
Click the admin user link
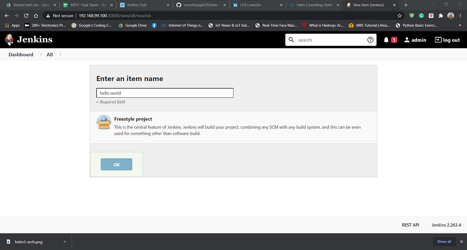click(x=415, y=40)
